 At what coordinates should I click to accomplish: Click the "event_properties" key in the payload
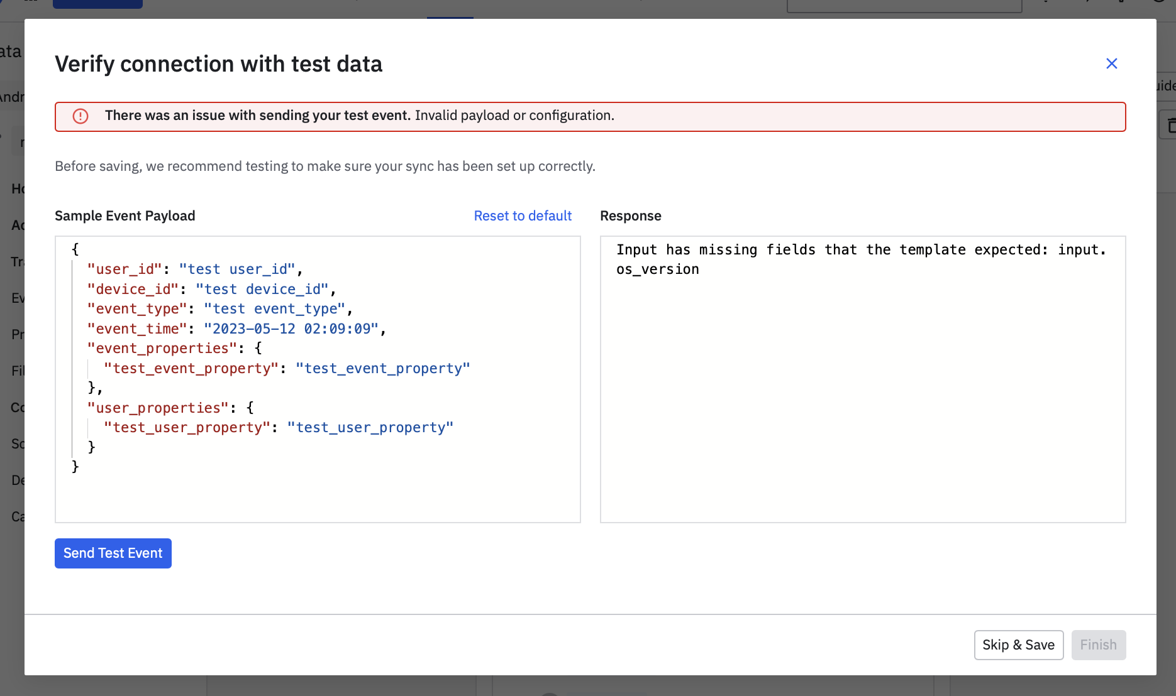point(162,349)
